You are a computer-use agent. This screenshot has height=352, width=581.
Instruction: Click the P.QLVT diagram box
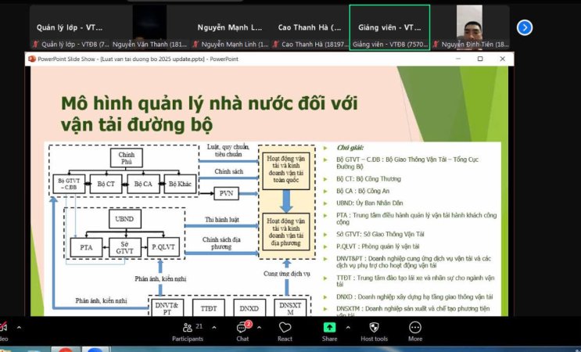coord(163,247)
